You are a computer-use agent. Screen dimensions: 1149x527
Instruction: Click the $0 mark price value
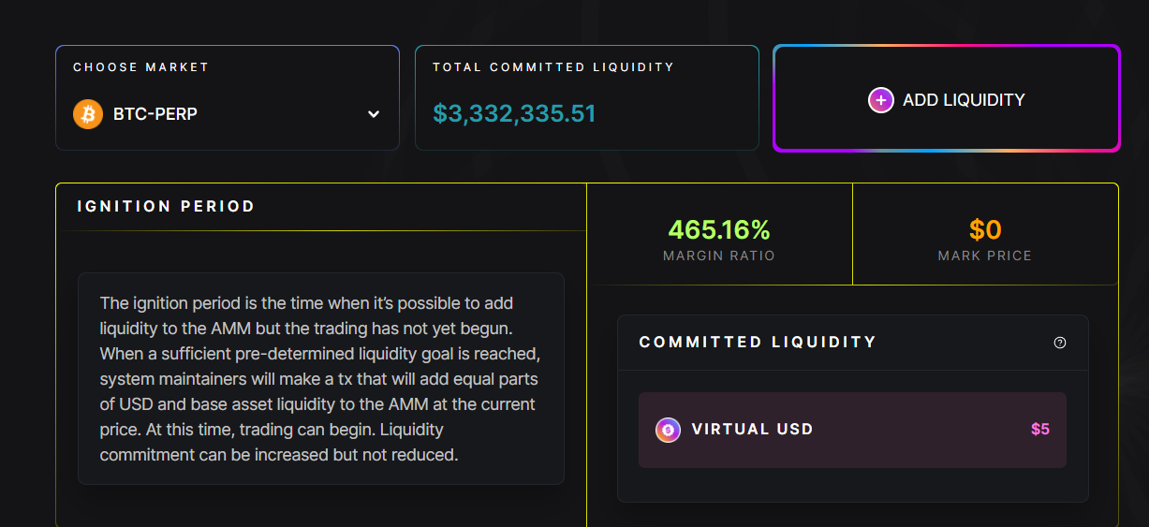pos(985,229)
